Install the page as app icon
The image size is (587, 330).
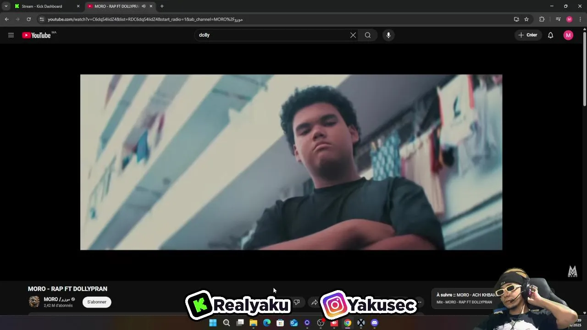[516, 19]
